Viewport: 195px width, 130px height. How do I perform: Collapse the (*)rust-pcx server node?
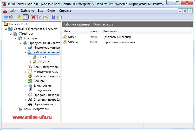click(11, 34)
